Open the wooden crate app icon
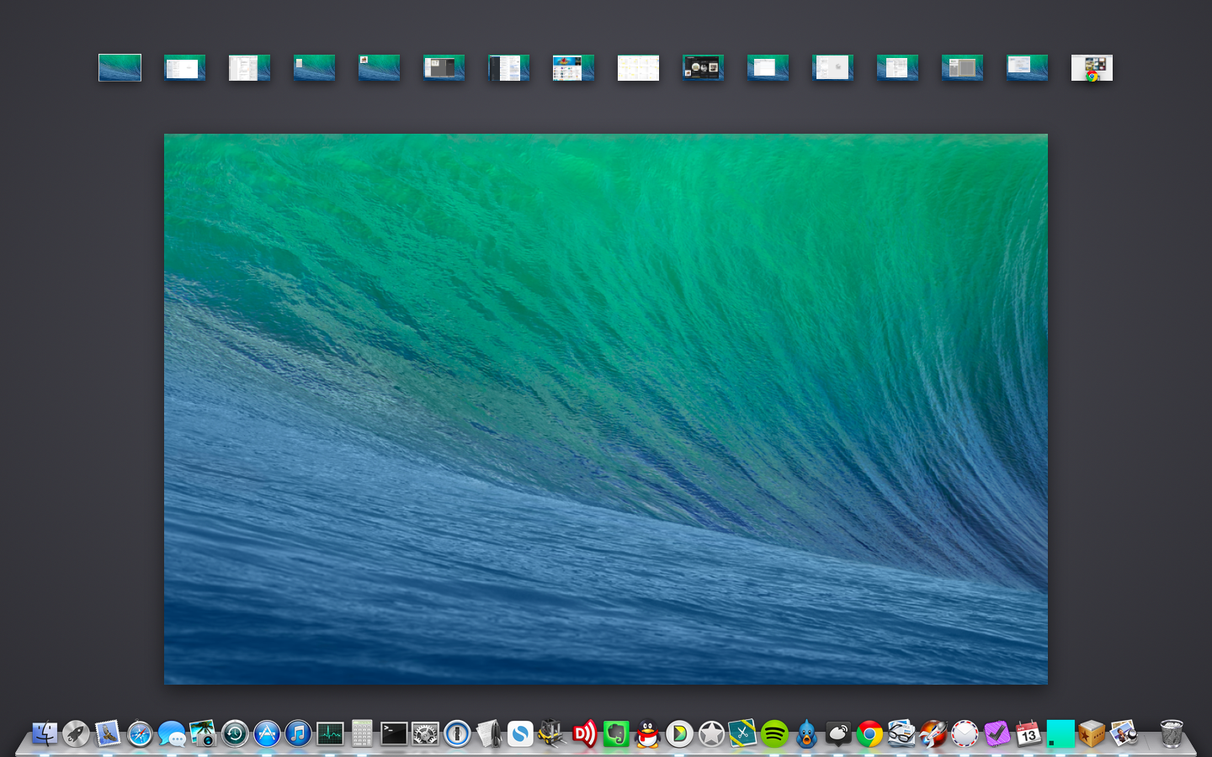The height and width of the screenshot is (757, 1212). pyautogui.click(x=1092, y=733)
